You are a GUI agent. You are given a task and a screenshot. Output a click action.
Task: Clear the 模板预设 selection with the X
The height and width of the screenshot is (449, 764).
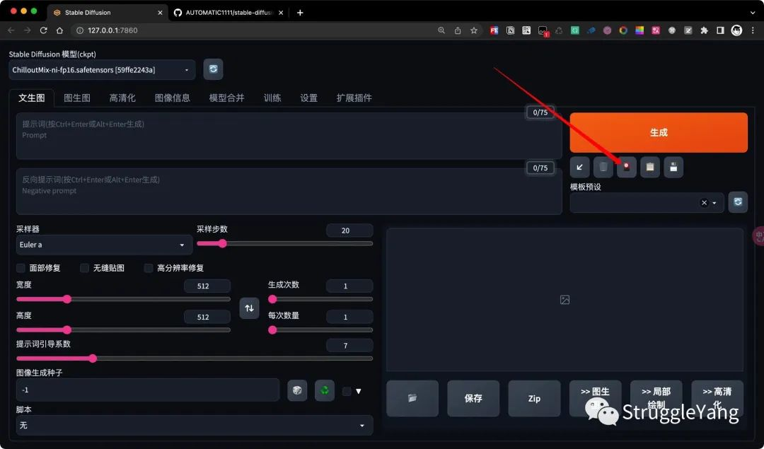point(704,203)
